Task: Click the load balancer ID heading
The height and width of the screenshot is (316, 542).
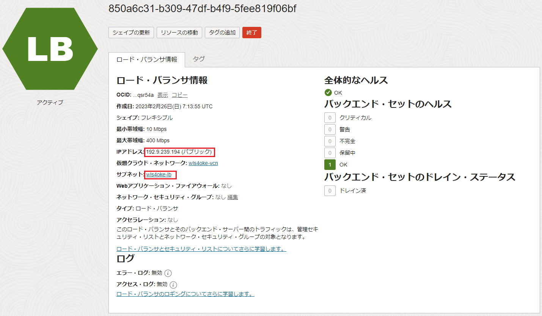Action: point(203,9)
